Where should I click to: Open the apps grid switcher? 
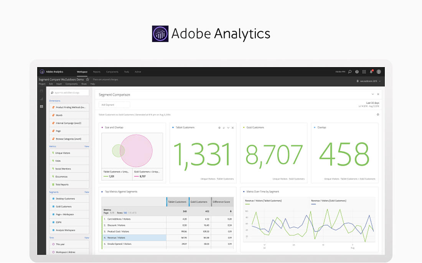click(364, 72)
